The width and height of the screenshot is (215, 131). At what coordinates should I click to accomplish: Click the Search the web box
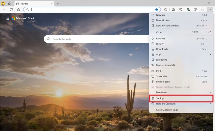click(96, 39)
